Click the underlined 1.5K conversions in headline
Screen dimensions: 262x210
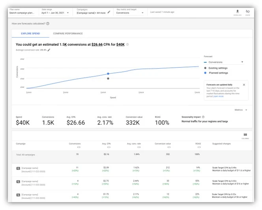click(x=63, y=45)
